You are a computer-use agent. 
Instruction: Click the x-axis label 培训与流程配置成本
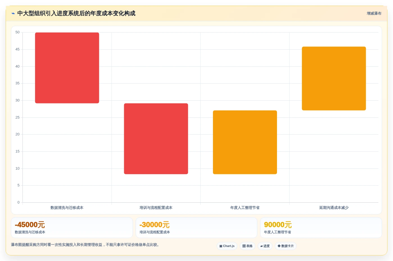(x=156, y=208)
